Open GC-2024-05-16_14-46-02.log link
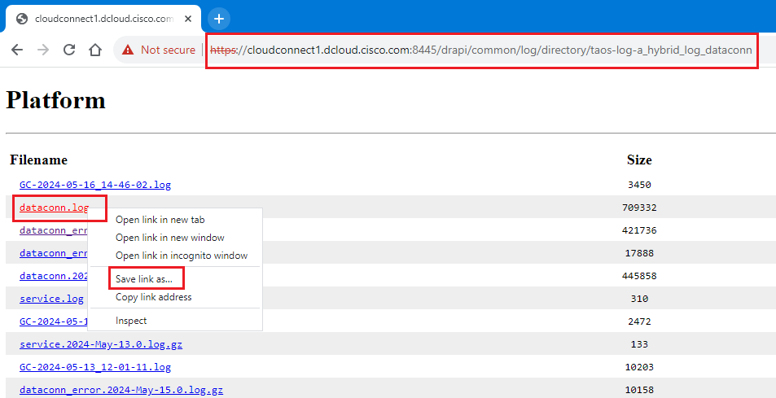This screenshot has width=776, height=398. click(95, 185)
